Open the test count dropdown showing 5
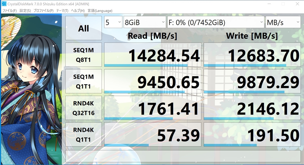This screenshot has height=165, width=304. pos(113,22)
